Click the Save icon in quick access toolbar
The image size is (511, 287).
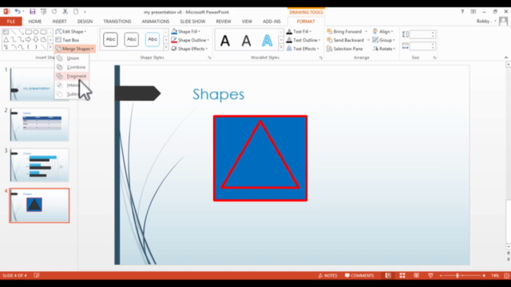coord(32,12)
